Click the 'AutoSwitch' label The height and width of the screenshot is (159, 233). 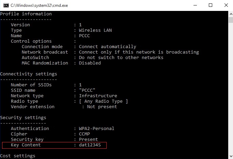pyautogui.click(x=35, y=58)
